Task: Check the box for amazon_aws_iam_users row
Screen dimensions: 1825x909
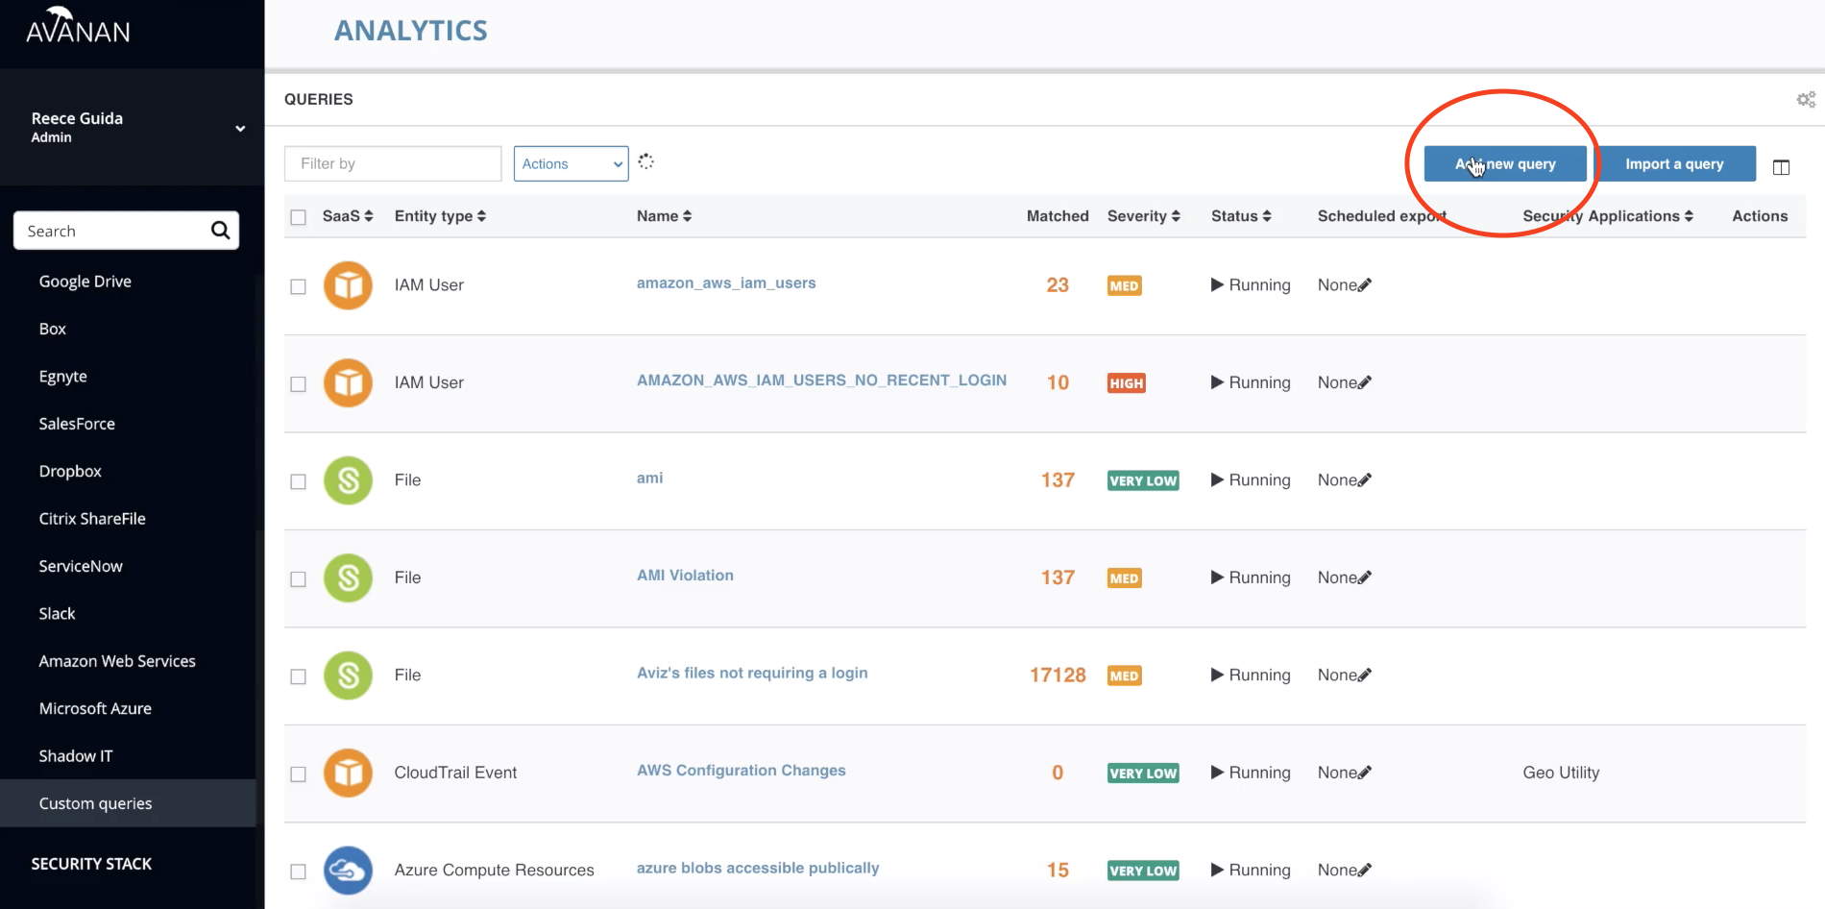Action: 298,286
